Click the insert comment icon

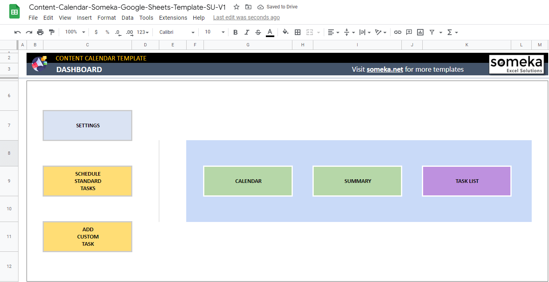409,32
